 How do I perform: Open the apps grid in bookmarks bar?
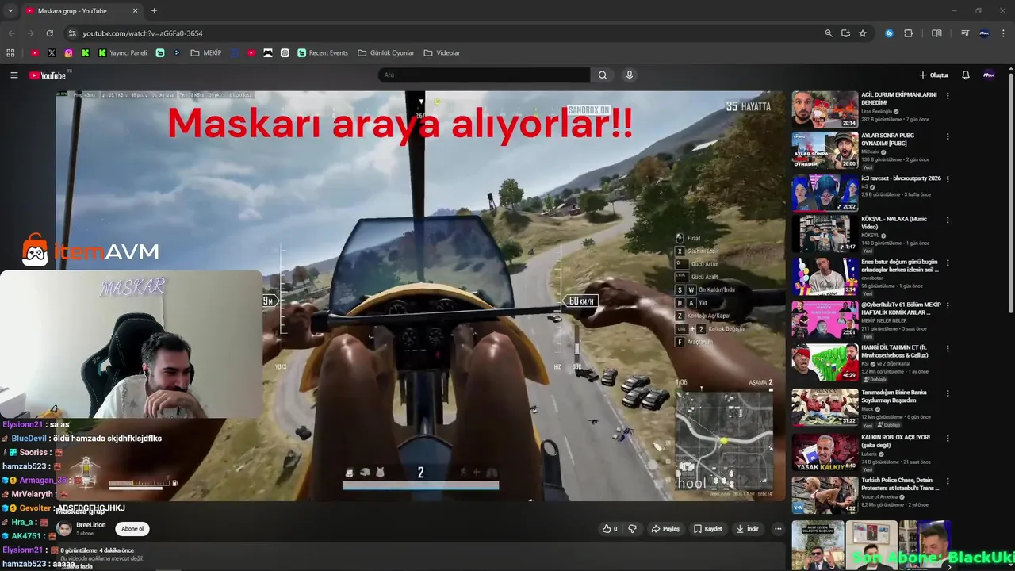click(x=10, y=53)
